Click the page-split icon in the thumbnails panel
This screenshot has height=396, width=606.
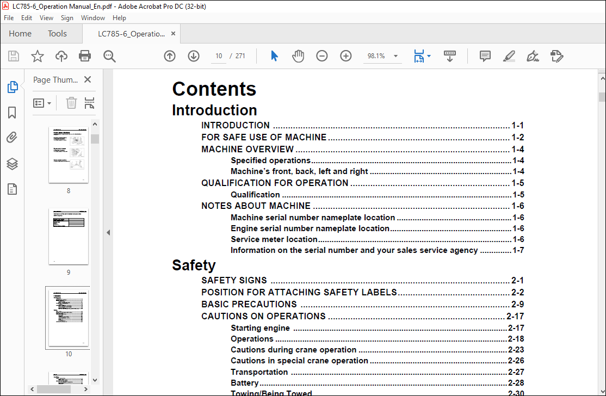coord(89,103)
